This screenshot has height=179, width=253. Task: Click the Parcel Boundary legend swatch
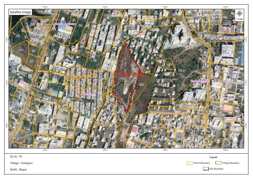(190, 163)
